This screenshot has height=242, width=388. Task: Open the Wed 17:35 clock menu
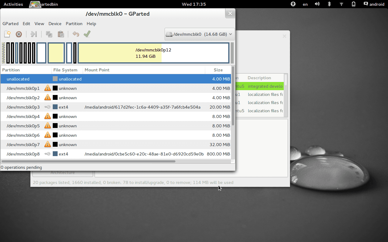pyautogui.click(x=194, y=4)
